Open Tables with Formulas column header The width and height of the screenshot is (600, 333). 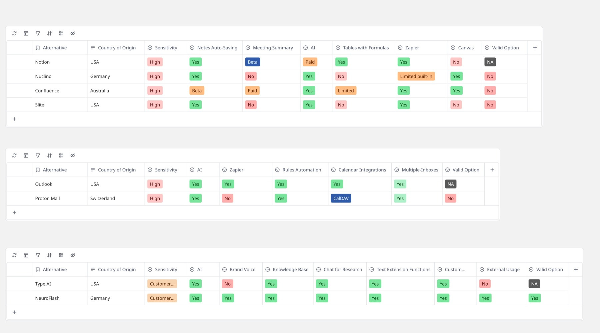(x=364, y=48)
